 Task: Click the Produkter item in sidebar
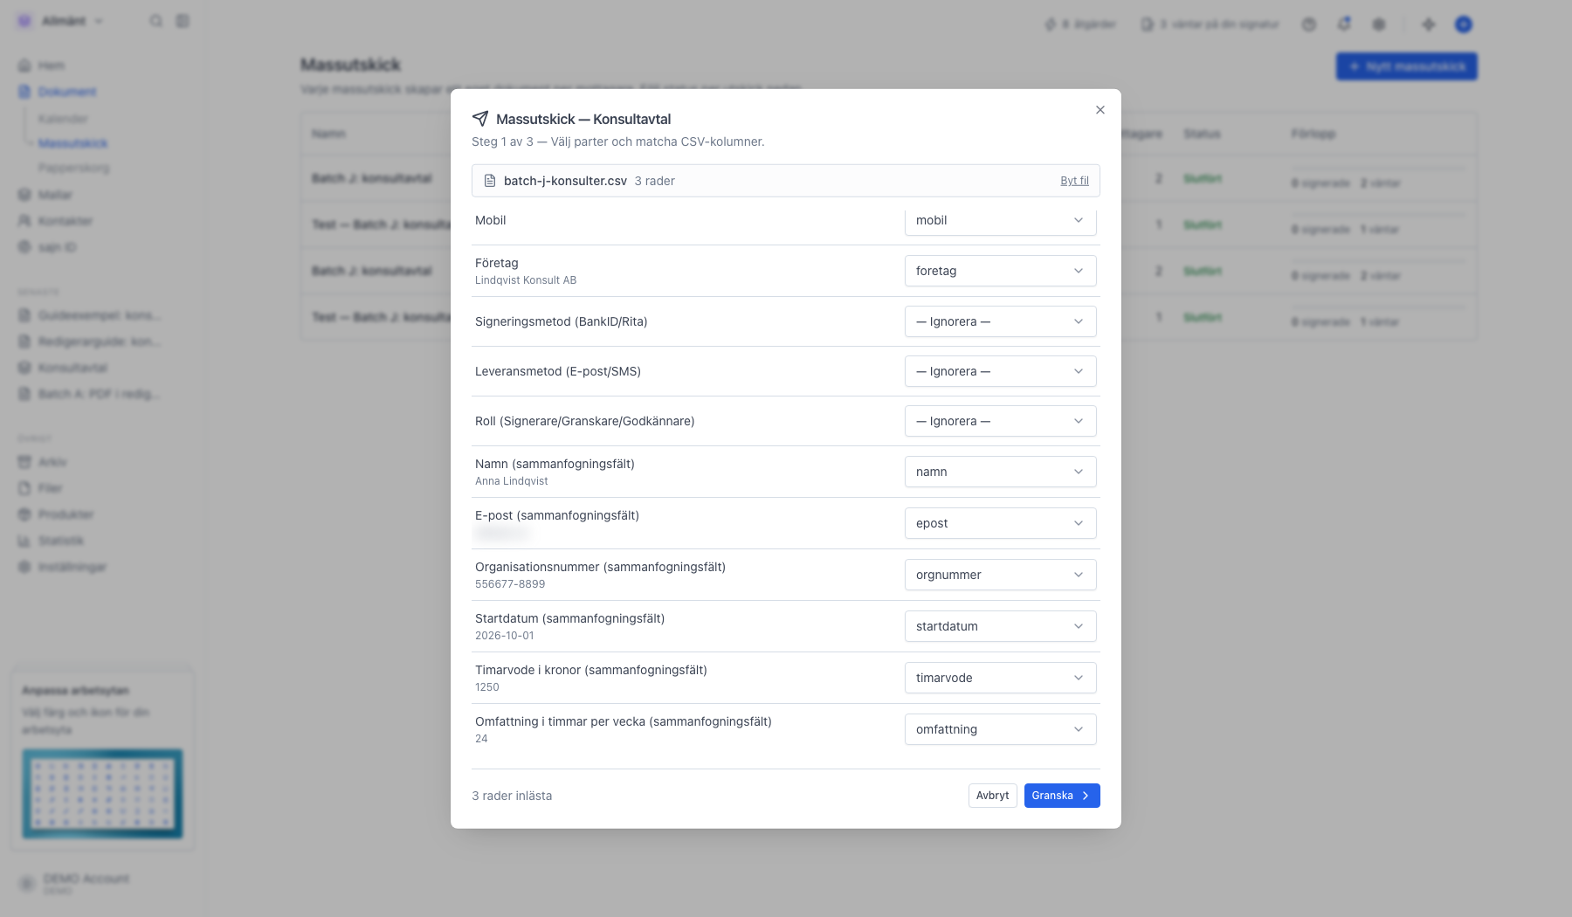coord(65,514)
